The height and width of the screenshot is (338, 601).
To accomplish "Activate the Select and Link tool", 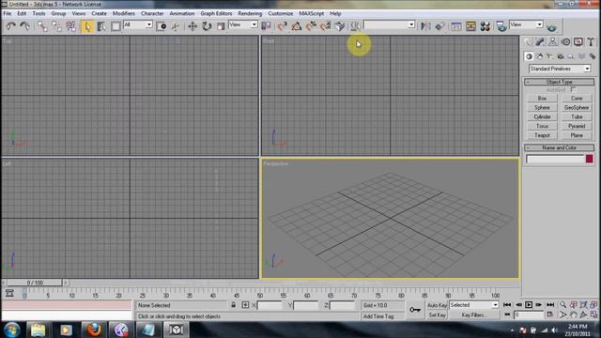I will point(42,26).
